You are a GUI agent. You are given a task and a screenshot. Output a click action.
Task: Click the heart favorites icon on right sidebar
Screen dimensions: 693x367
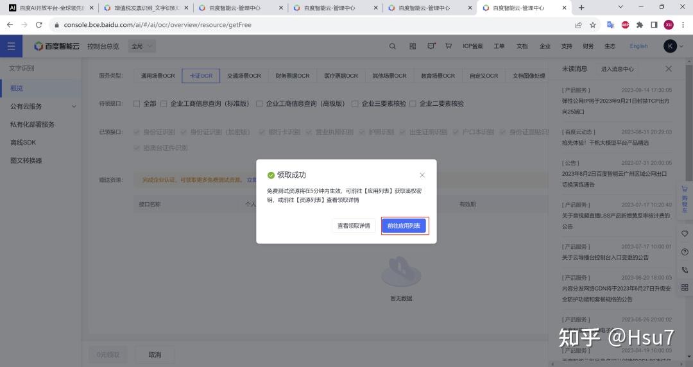coord(685,234)
